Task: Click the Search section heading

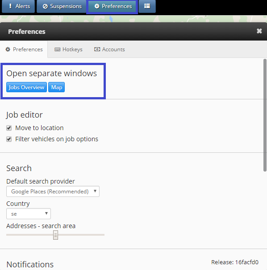Action: [19, 168]
